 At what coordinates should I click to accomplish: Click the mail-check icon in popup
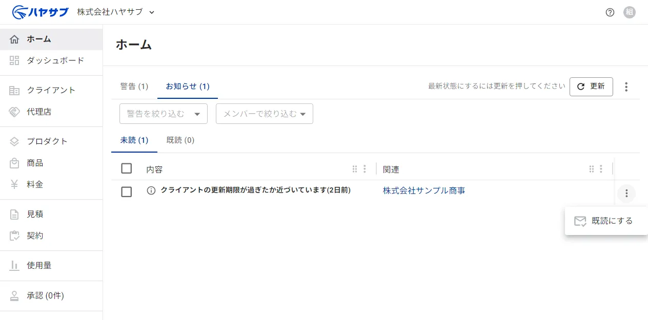580,221
